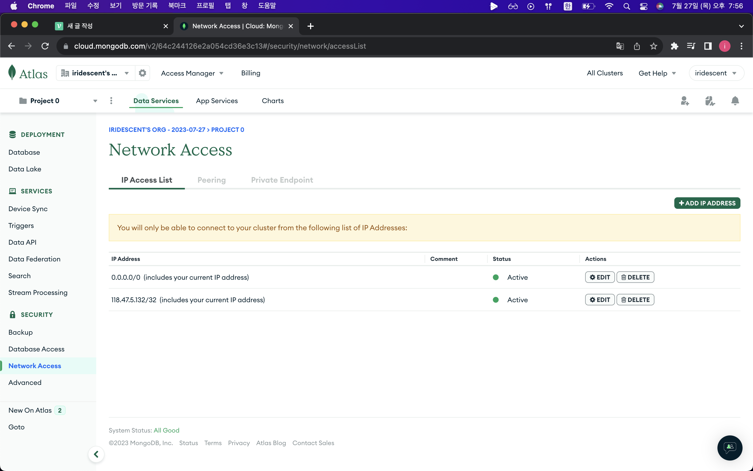Expand the organization selector dropdown
Viewport: 753px width, 471px height.
coord(95,73)
